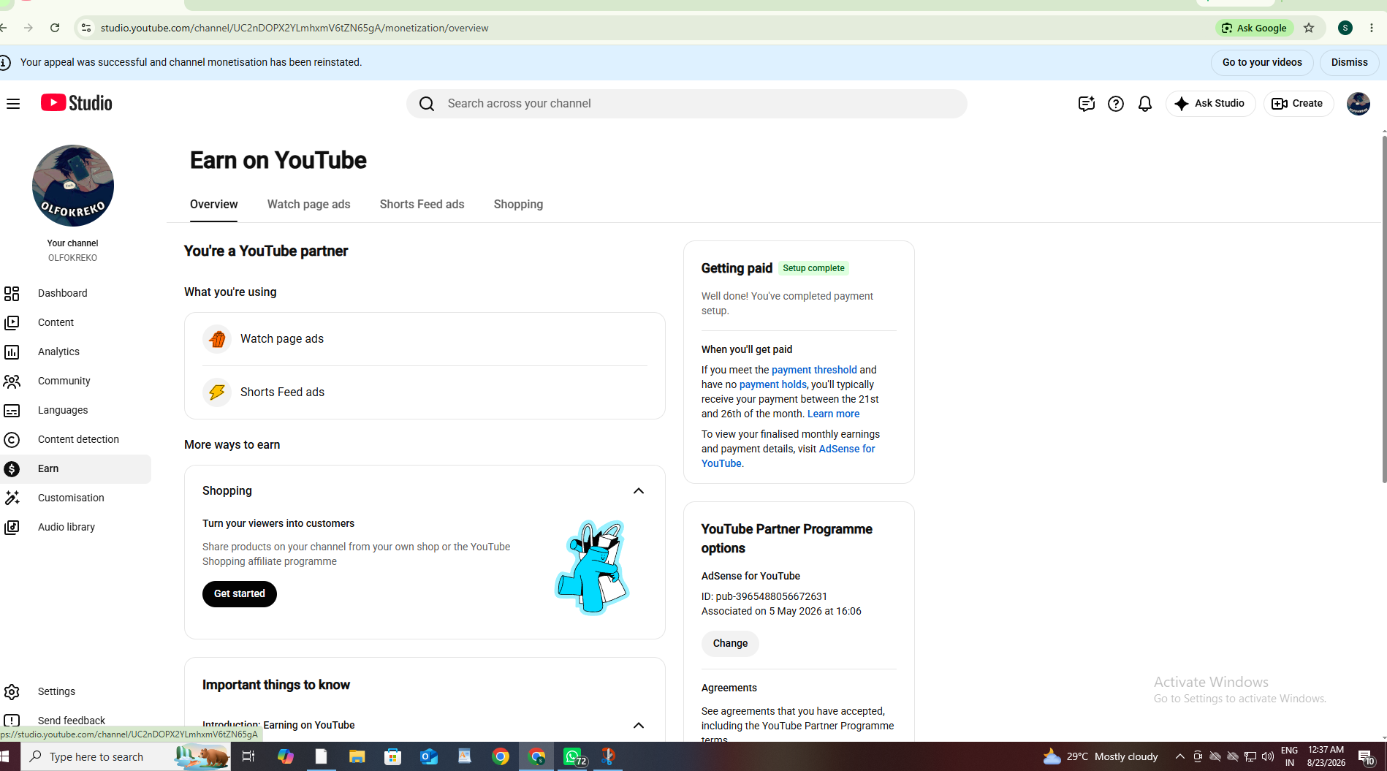Click the Create button

point(1298,104)
